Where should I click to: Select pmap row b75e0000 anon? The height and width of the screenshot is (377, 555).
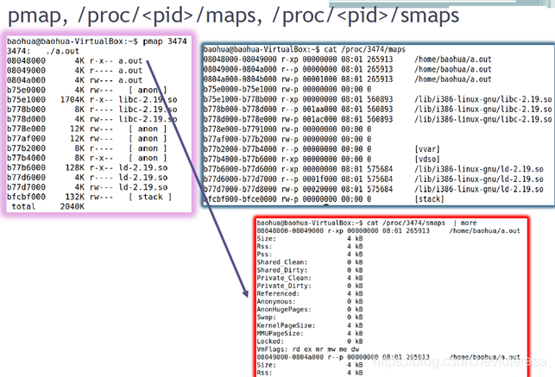tap(86, 90)
